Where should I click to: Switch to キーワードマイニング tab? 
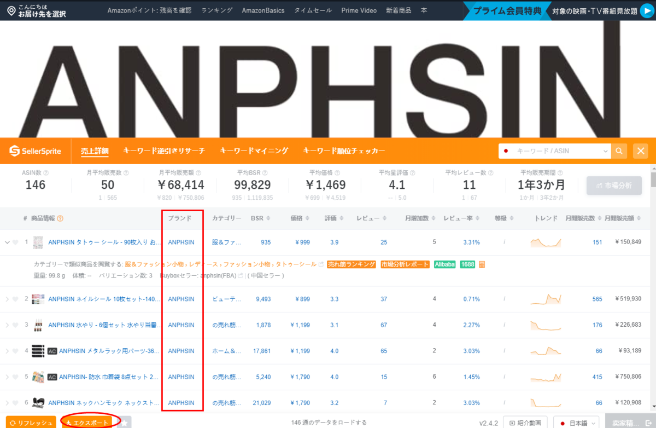pyautogui.click(x=254, y=151)
